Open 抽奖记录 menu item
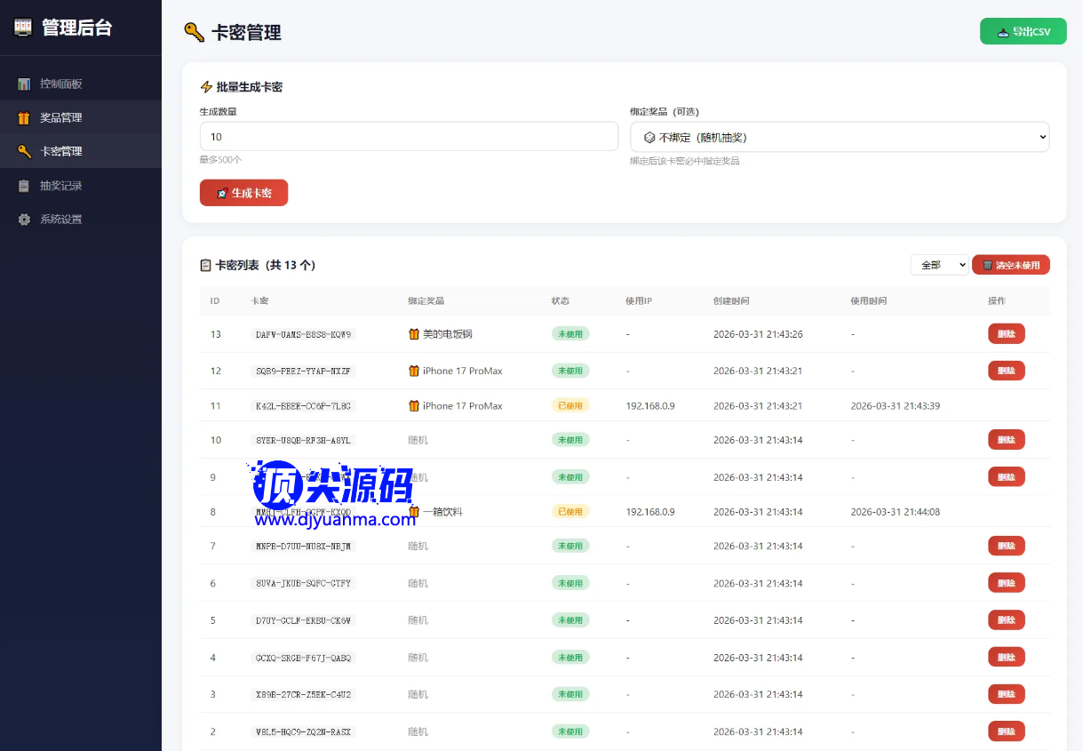This screenshot has height=751, width=1083. [x=60, y=186]
